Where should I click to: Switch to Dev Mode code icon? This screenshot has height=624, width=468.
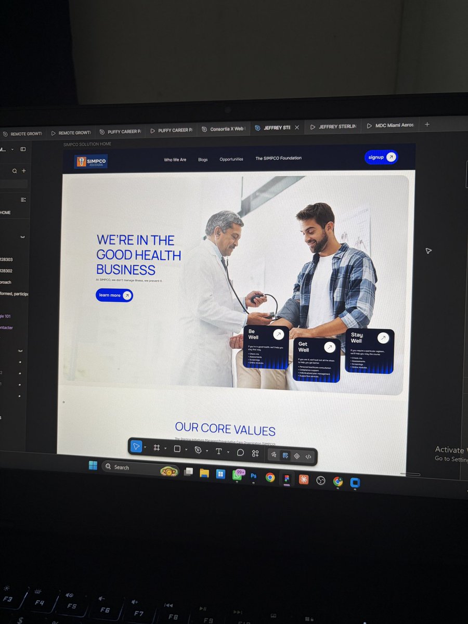tap(308, 457)
